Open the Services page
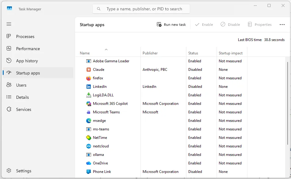The image size is (291, 179). point(38,109)
